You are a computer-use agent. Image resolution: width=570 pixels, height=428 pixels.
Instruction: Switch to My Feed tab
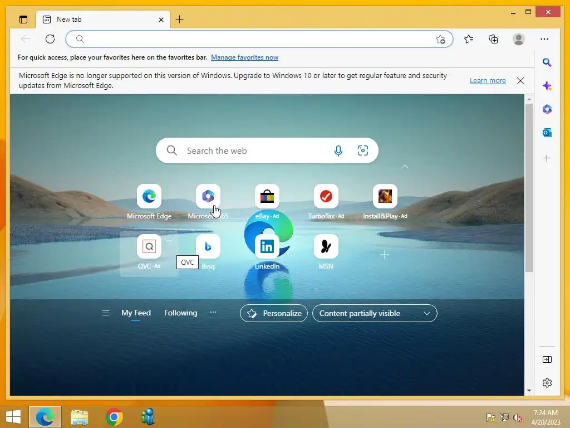[x=136, y=313]
